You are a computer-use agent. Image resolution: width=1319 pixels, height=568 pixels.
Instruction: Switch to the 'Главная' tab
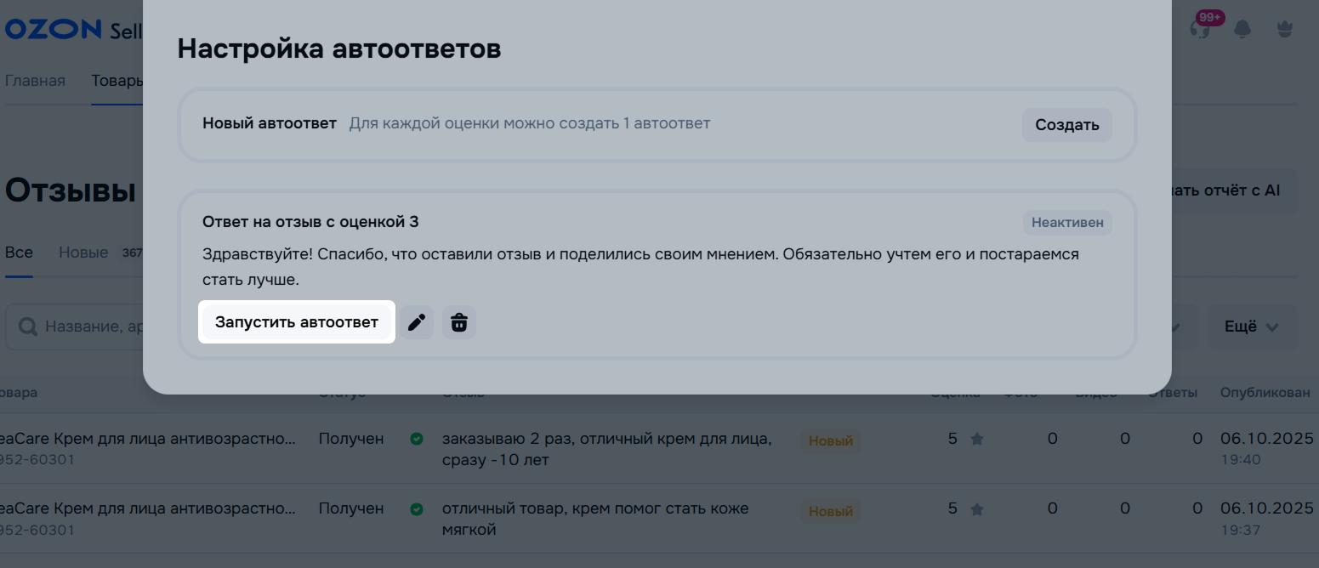coord(35,81)
